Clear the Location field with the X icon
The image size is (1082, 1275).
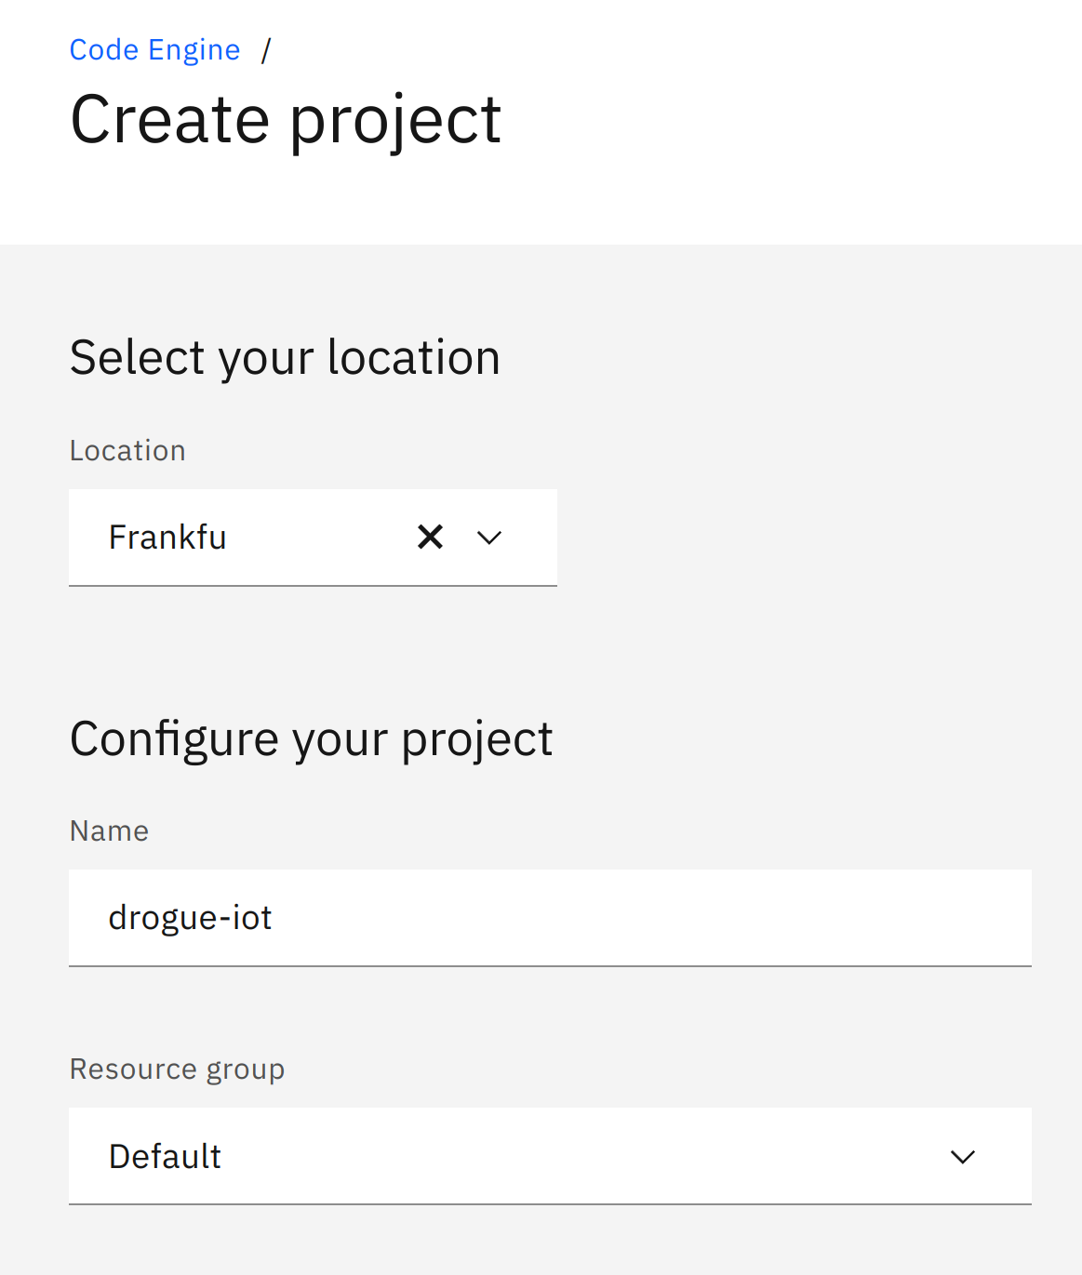430,537
